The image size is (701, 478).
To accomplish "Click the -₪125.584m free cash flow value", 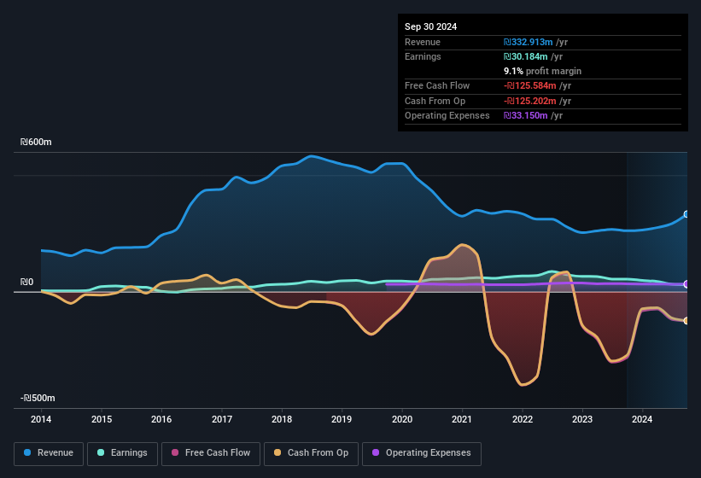I will pyautogui.click(x=529, y=85).
